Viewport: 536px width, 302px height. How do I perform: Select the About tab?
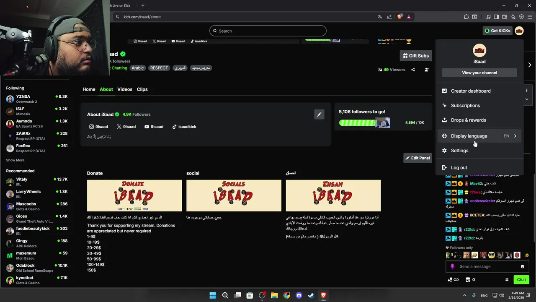pos(106,89)
